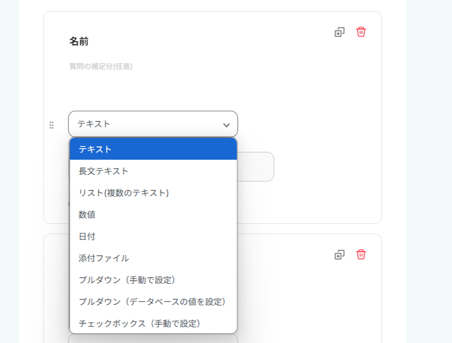The image size is (452, 343).
Task: Select チェックボックス（手動で設定）
Action: (152, 324)
